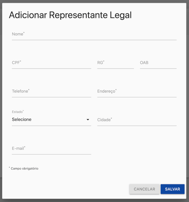The width and height of the screenshot is (189, 202).
Task: Click the word Legal in the heading
Action: (121, 15)
